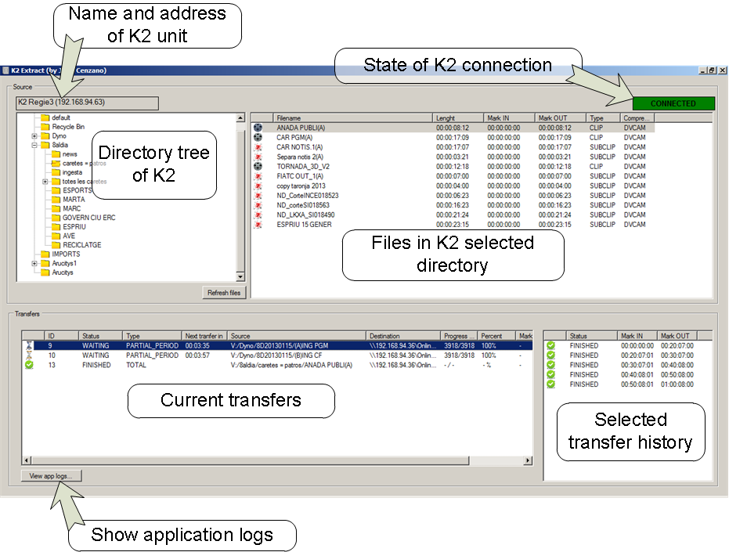Expand the Dyno folder node
729x552 pixels.
pos(34,136)
